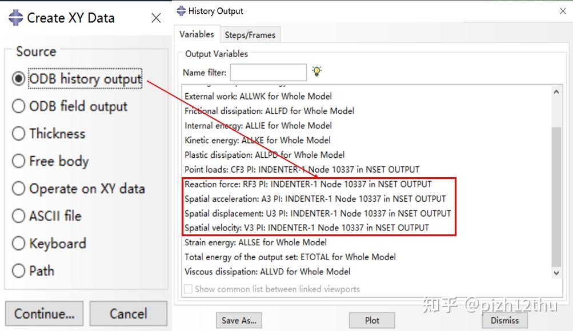Select the Keyboard data source
The height and width of the screenshot is (331, 573).
pos(18,244)
